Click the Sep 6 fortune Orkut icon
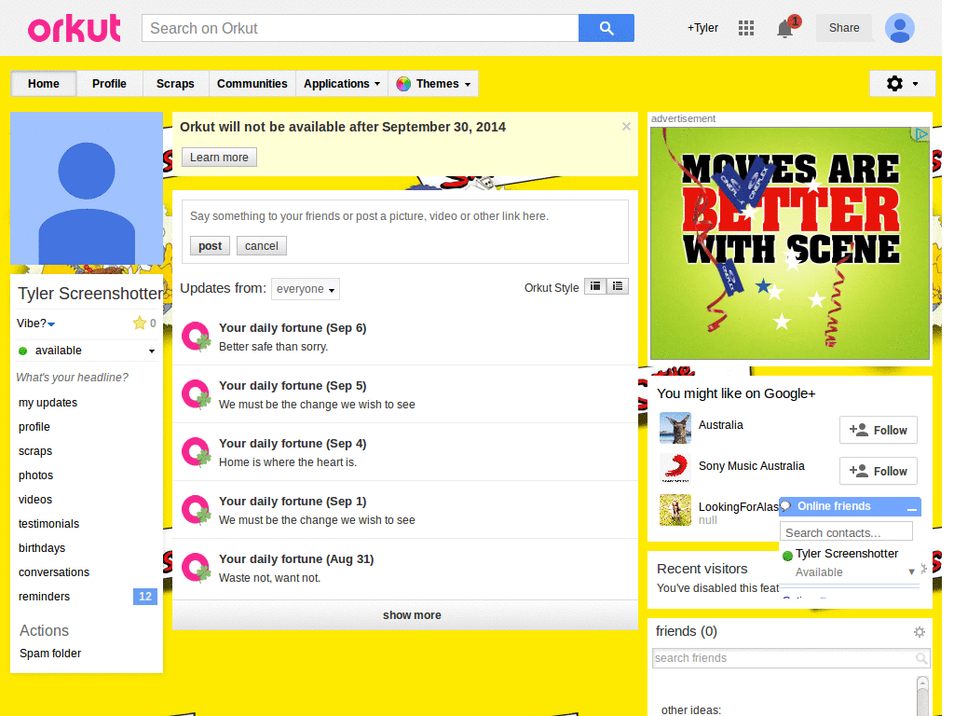 [x=196, y=337]
